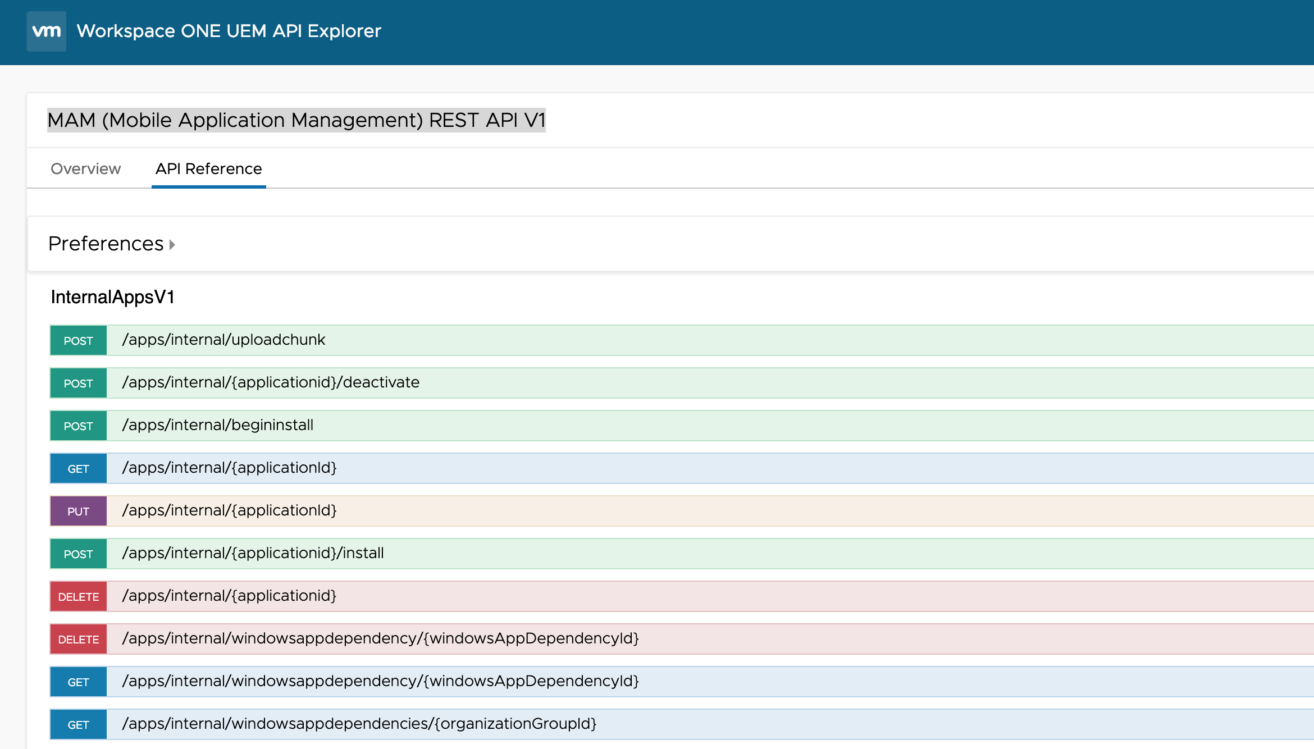Switch to the Overview tab
The width and height of the screenshot is (1314, 749).
click(x=85, y=169)
